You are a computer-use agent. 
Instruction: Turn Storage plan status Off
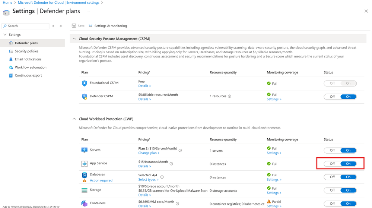[x=332, y=190]
